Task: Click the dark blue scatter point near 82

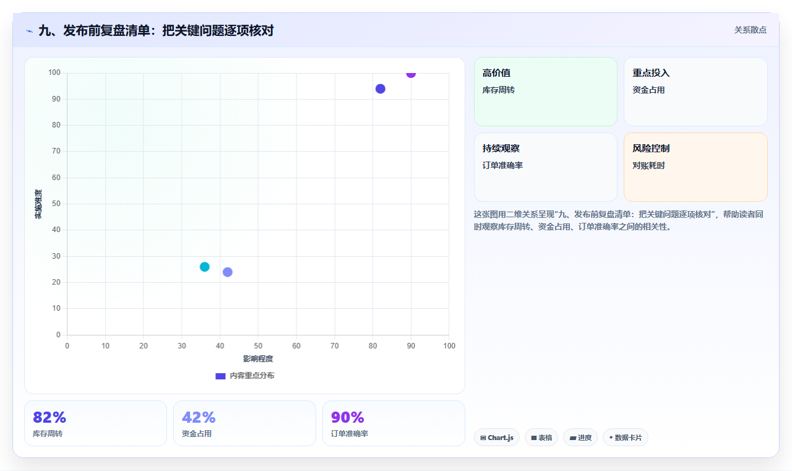Action: (381, 89)
